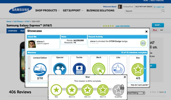The image size is (171, 100).
Task: Select the Star mission badge in Showcase
Action: [x=138, y=69]
